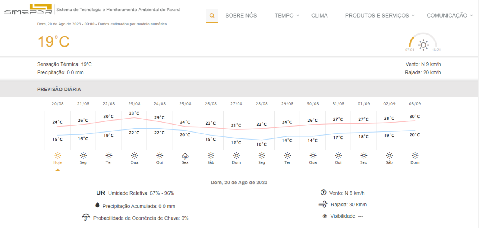The image size is (479, 228).
Task: Select the sunny icon for Hoje
Action: coord(58,156)
